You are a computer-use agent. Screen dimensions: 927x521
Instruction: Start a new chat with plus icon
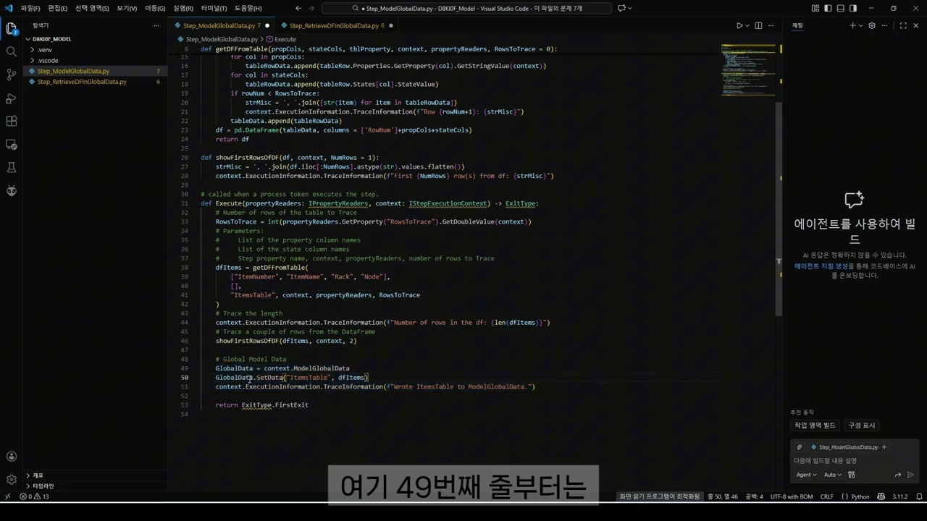point(852,25)
